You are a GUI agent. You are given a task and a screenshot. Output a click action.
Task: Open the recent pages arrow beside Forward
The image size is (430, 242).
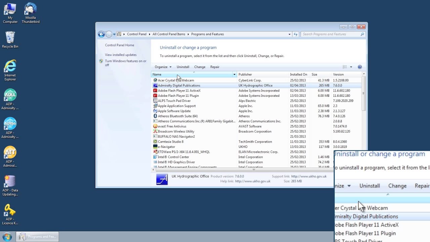(114, 34)
